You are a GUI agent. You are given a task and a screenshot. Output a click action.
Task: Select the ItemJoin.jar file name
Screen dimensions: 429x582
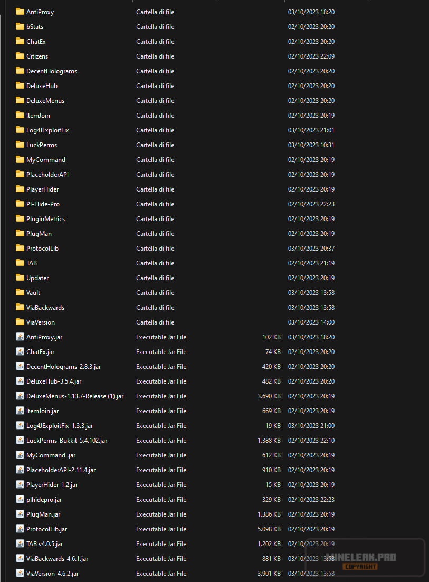point(43,411)
